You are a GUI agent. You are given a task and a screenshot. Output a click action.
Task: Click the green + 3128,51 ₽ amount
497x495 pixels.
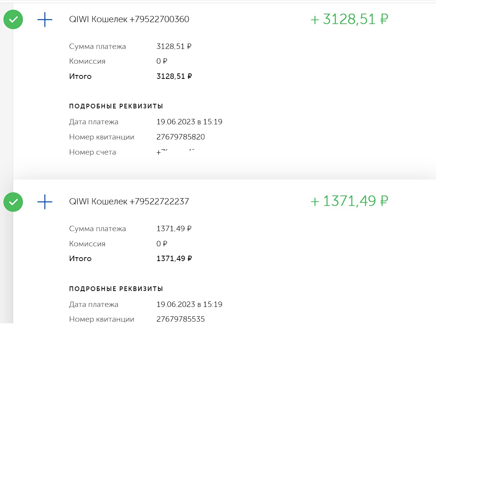tap(349, 19)
